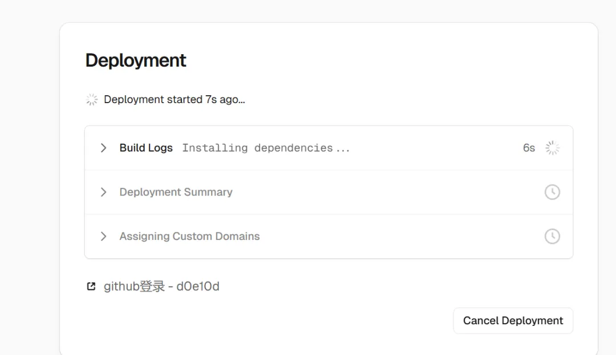Image resolution: width=616 pixels, height=355 pixels.
Task: Select the Deployment Summary label
Action: [176, 192]
